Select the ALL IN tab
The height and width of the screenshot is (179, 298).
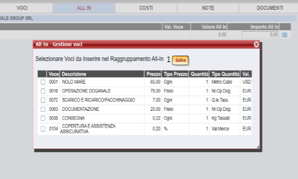click(x=84, y=8)
